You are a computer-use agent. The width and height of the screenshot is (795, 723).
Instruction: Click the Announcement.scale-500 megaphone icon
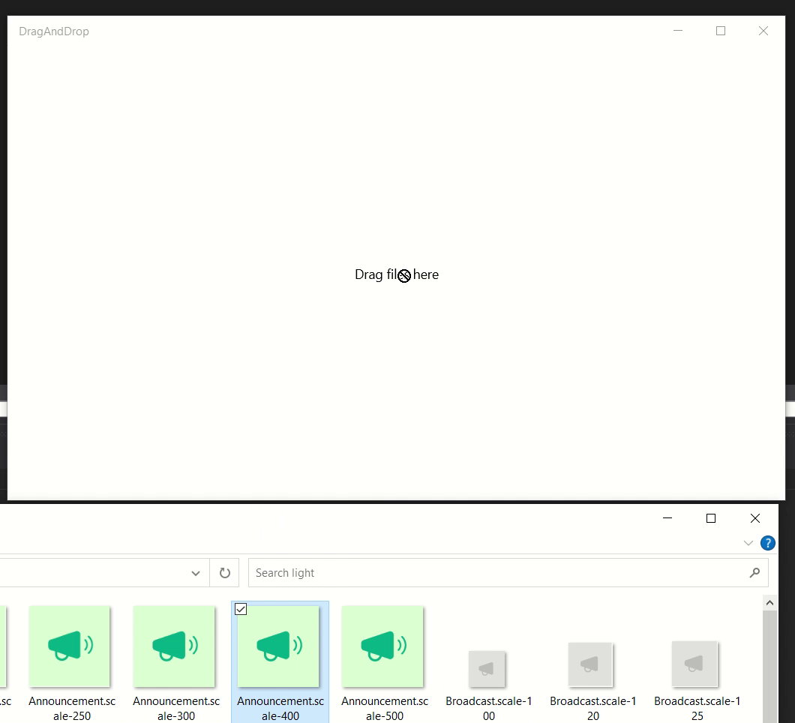click(x=384, y=646)
